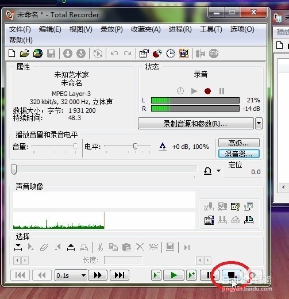
Task: Click the green Play button
Action: 174,275
